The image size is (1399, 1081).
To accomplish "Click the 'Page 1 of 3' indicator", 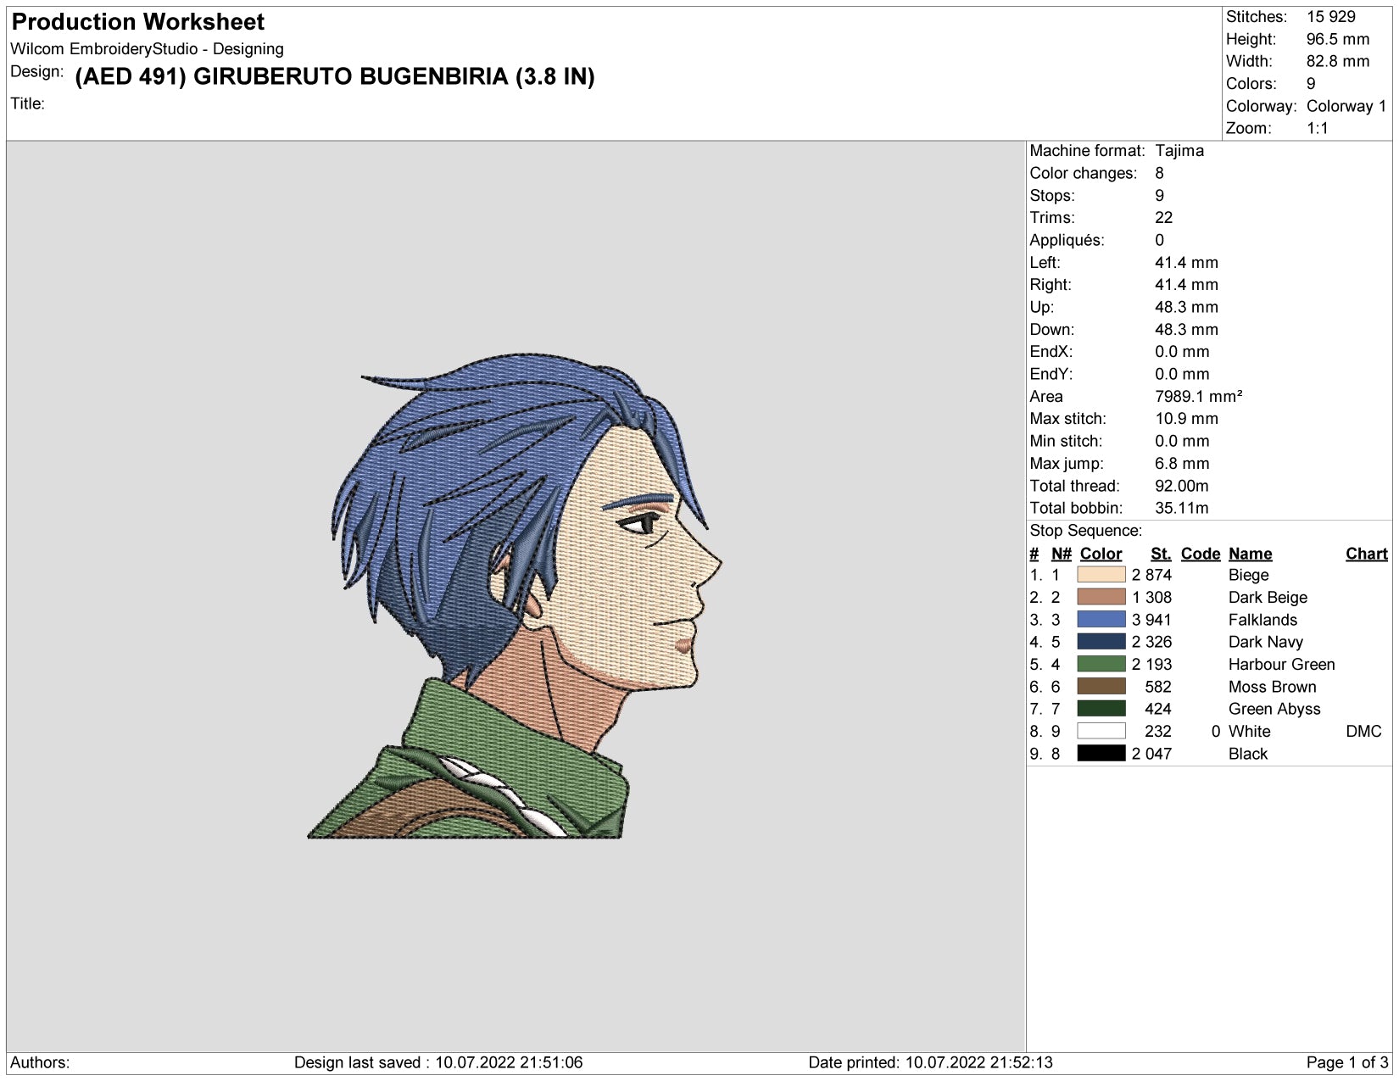I will (x=1347, y=1062).
